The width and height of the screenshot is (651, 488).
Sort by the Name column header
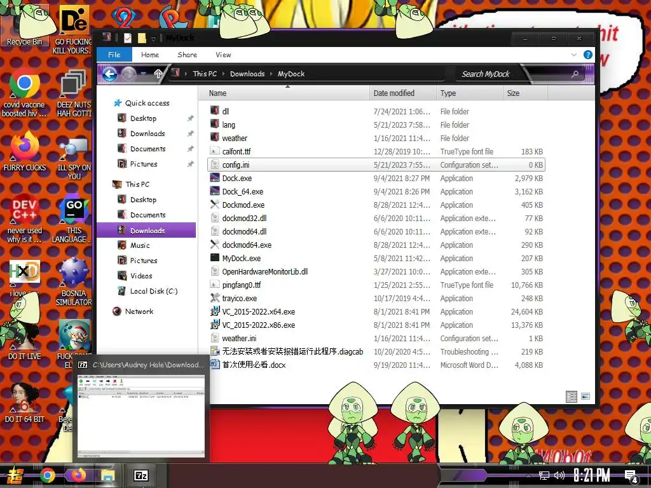tap(284, 93)
